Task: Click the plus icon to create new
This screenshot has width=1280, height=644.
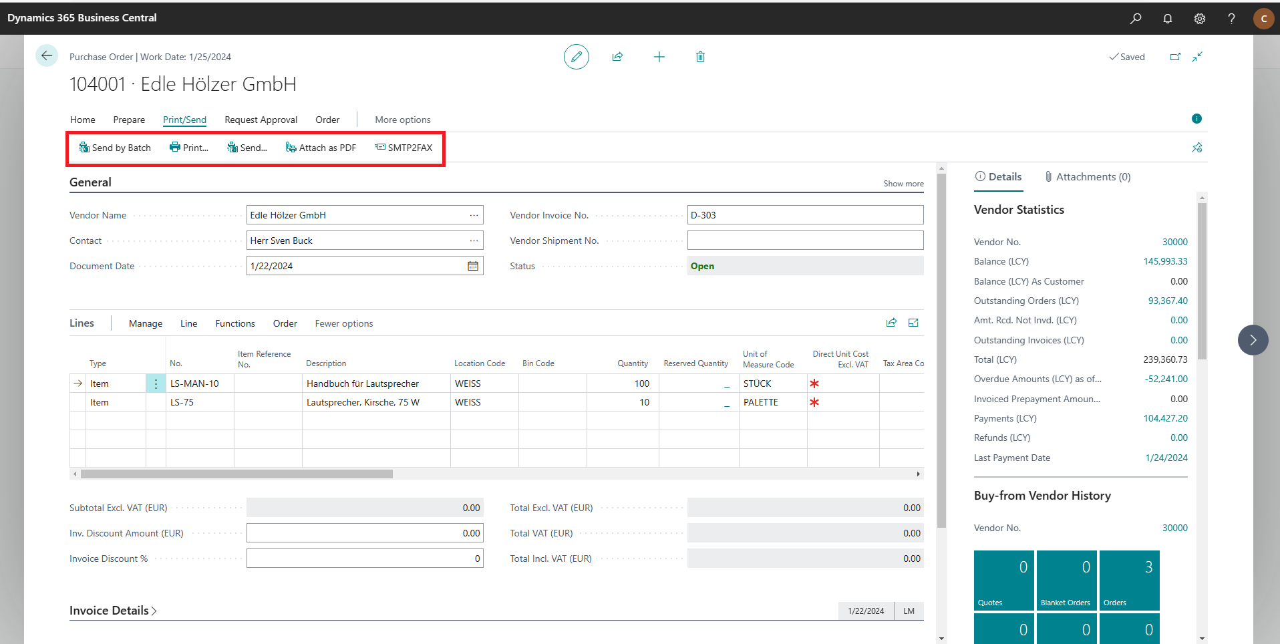Action: pos(659,57)
